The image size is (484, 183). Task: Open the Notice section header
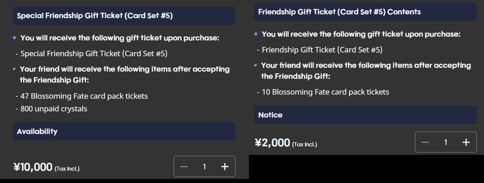coord(365,115)
